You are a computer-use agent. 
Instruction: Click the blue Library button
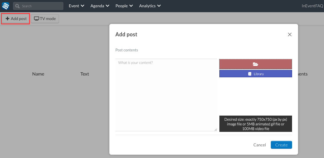(x=256, y=74)
